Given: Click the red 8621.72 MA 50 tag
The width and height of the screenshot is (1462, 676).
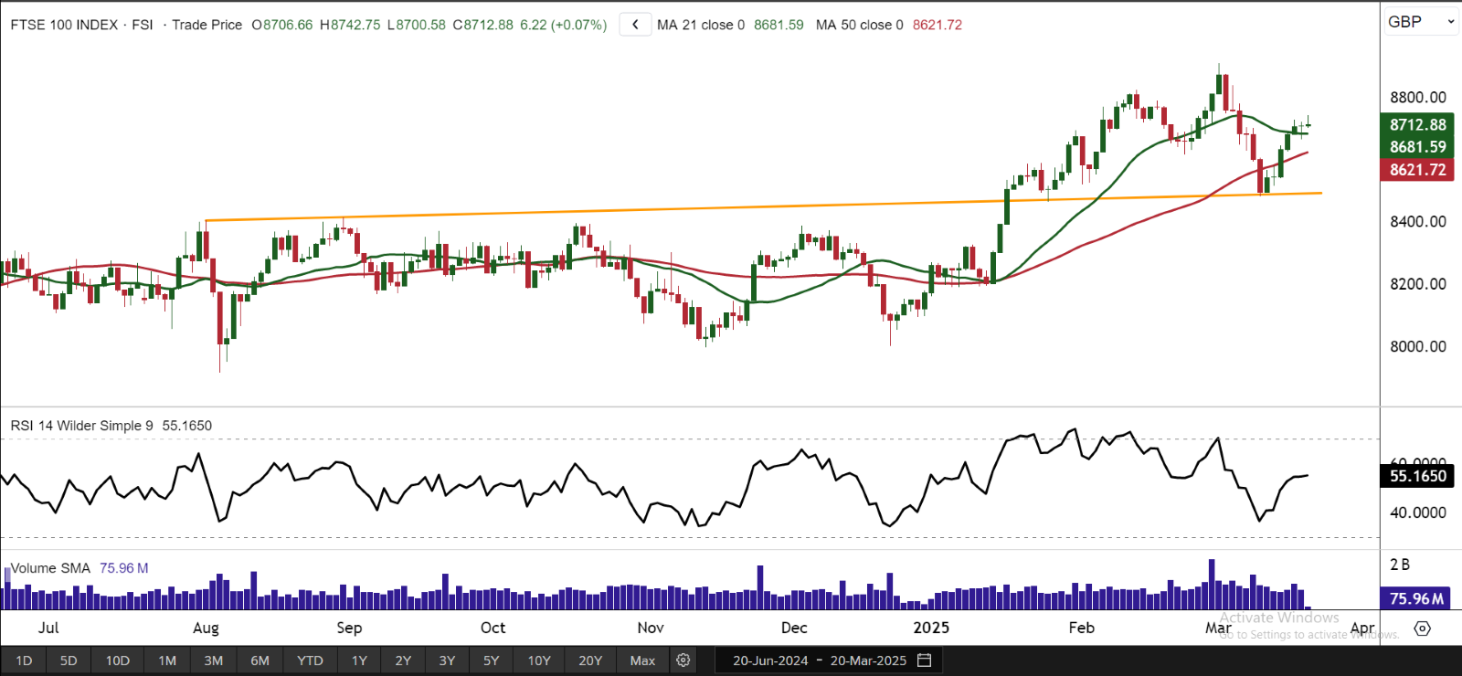Looking at the screenshot, I should [x=1417, y=170].
